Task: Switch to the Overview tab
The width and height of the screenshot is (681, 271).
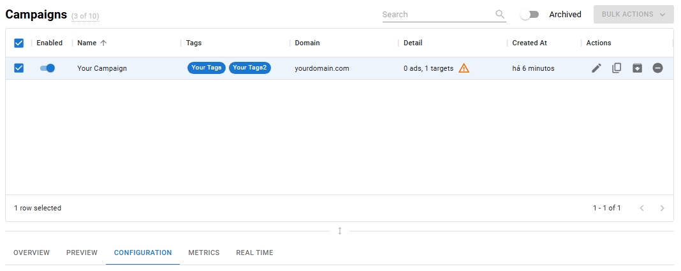Action: (x=31, y=253)
